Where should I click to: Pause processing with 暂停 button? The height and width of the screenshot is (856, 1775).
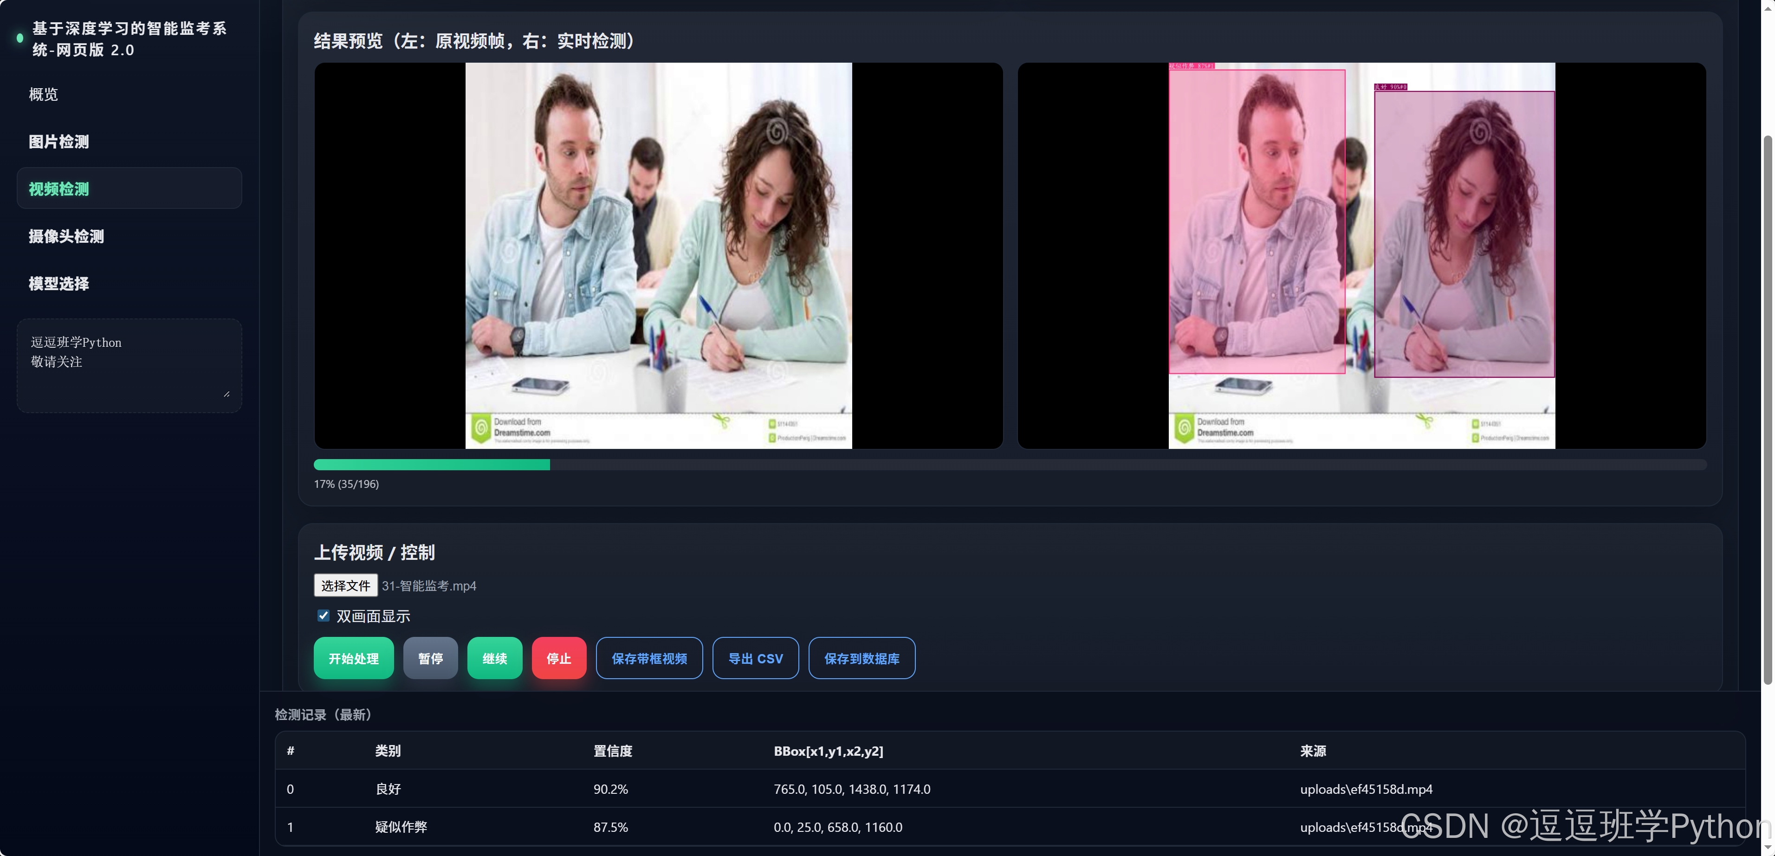(x=430, y=658)
